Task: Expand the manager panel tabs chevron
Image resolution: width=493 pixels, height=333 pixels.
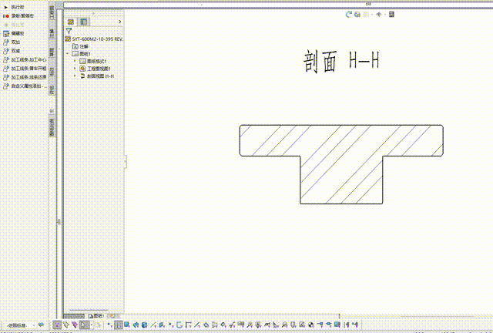Action: click(120, 22)
